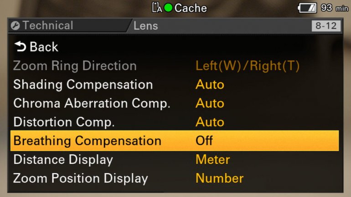Select the Shading Compensation menu item
The image size is (351, 197).
pos(83,85)
